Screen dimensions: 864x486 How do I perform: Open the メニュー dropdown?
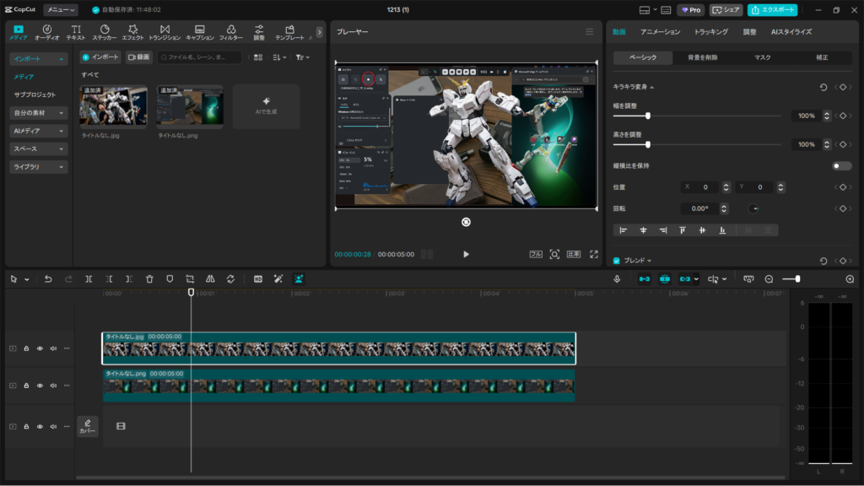[x=61, y=10]
